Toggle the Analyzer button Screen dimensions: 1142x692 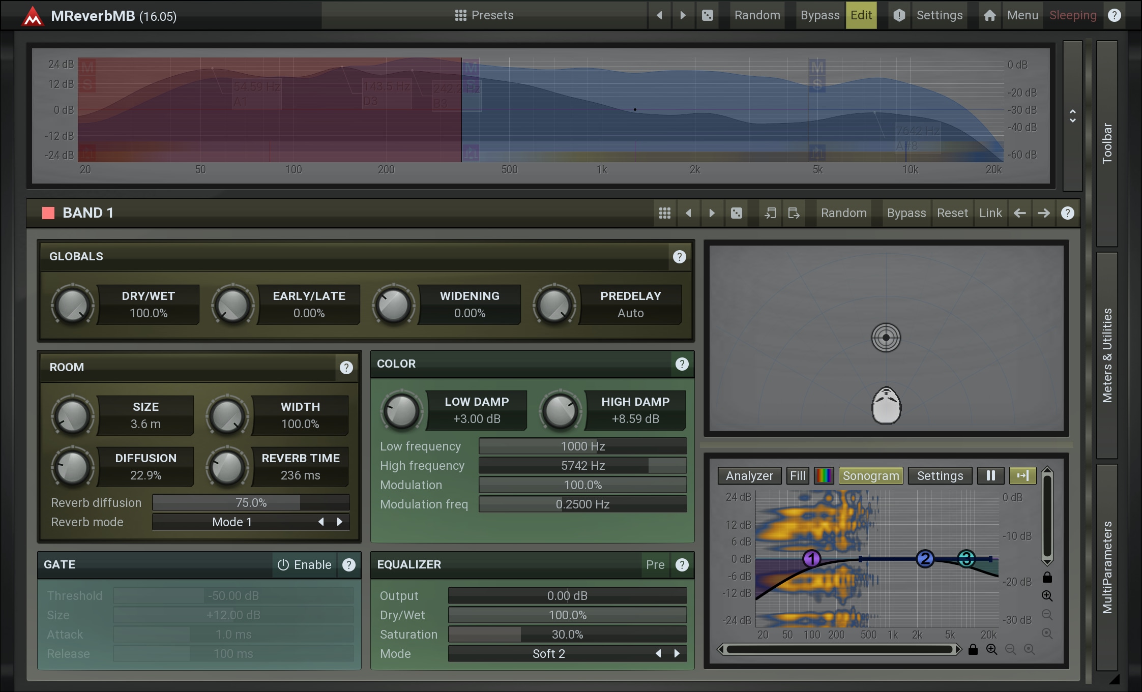coord(749,476)
